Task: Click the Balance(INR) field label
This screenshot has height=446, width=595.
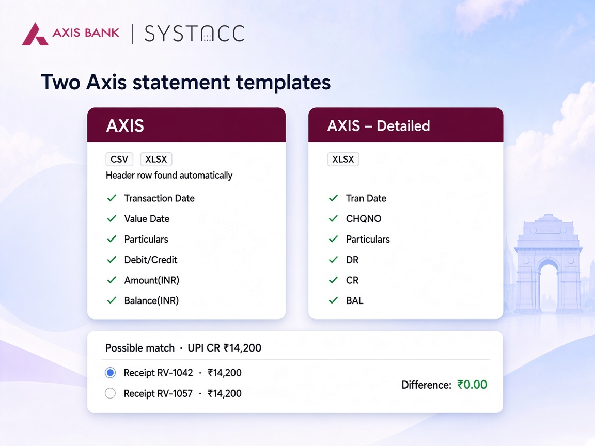Action: point(151,301)
